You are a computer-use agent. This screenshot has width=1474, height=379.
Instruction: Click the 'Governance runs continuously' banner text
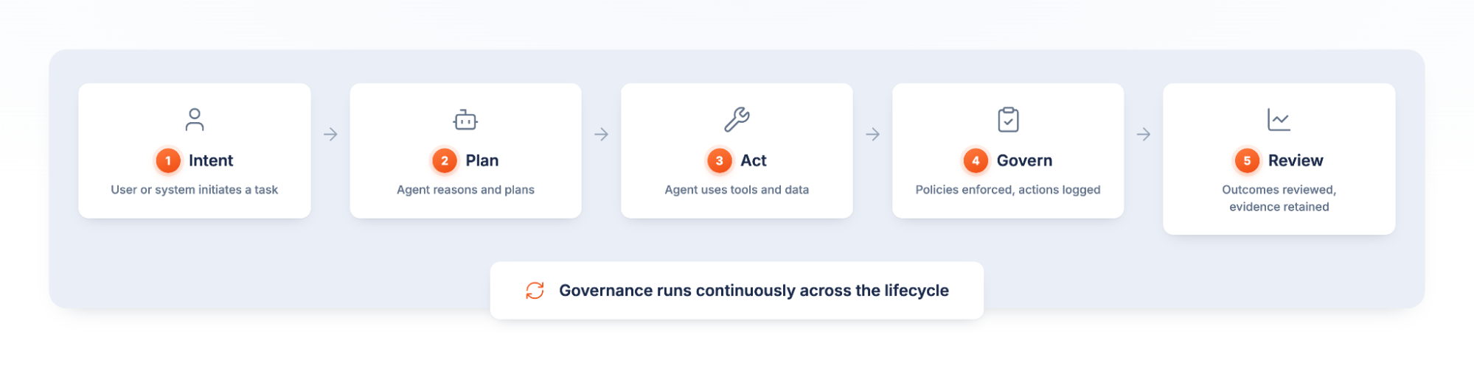click(754, 291)
